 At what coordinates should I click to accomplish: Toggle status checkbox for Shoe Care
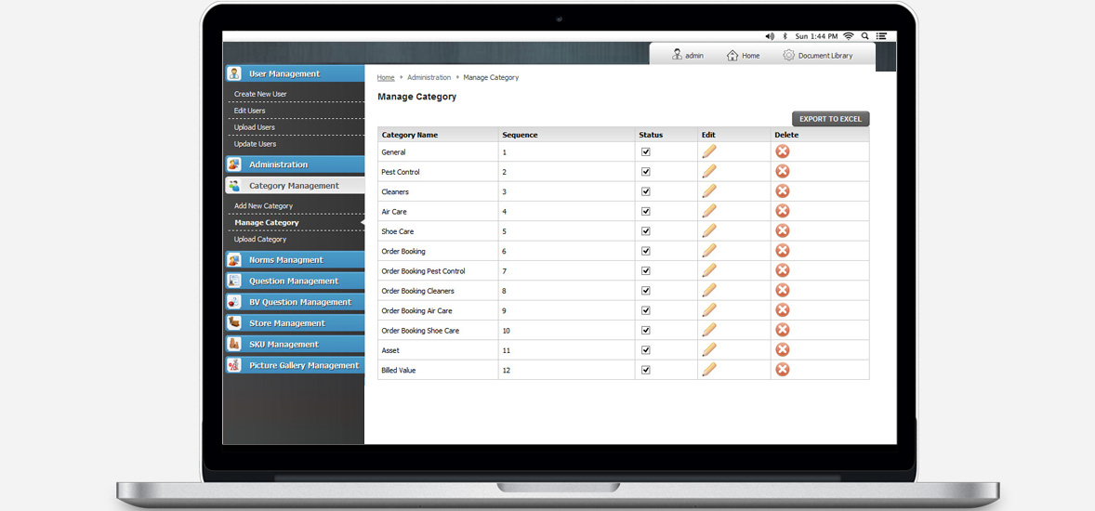coord(646,230)
